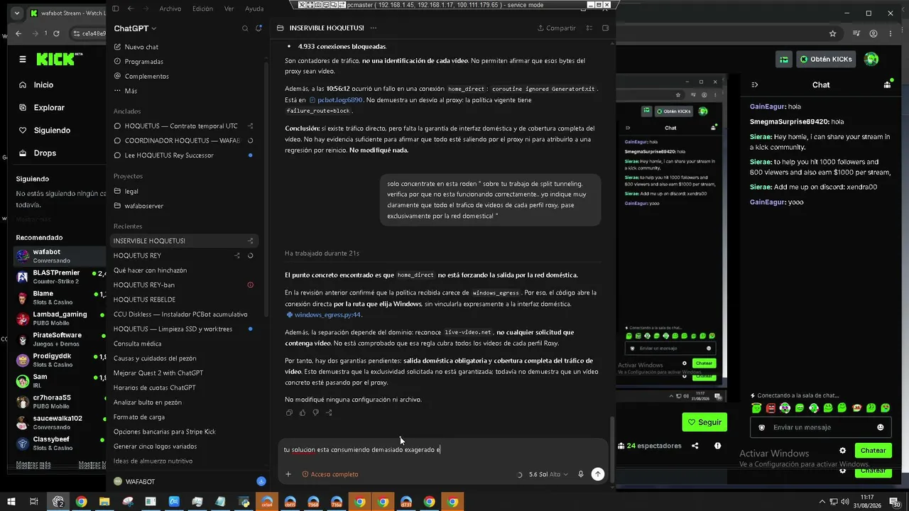This screenshot has height=511, width=909.
Task: Open chat settings gear icon
Action: [843, 451]
